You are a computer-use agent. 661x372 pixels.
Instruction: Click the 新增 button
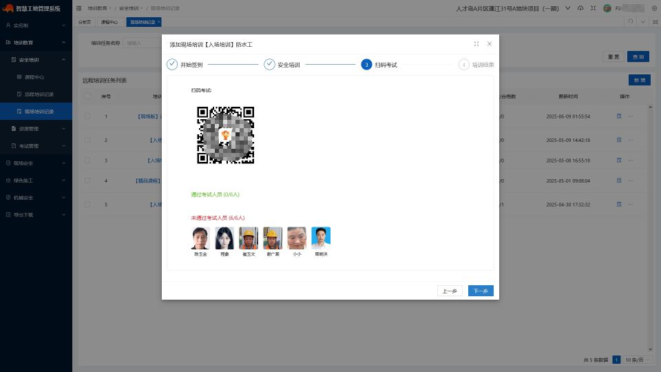[640, 80]
